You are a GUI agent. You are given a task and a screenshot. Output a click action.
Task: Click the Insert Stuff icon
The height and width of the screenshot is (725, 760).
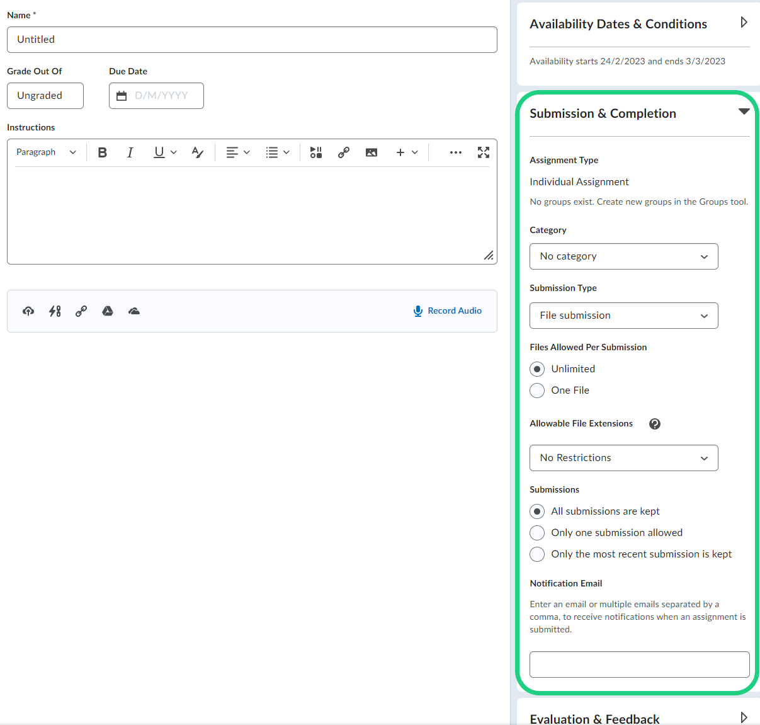coord(316,152)
